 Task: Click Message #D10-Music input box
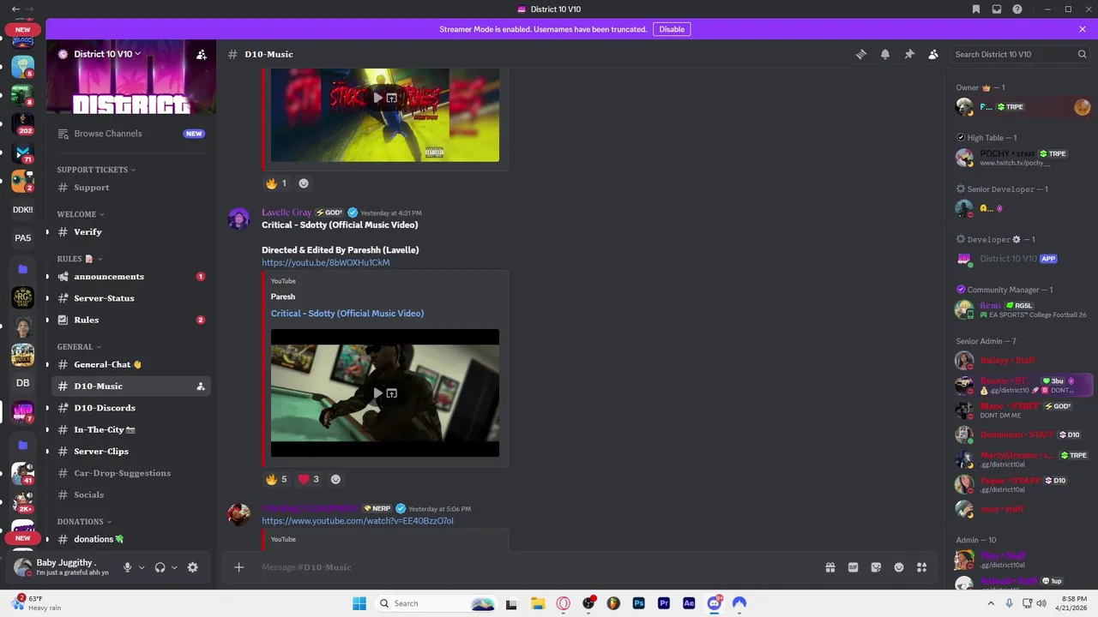pyautogui.click(x=532, y=567)
